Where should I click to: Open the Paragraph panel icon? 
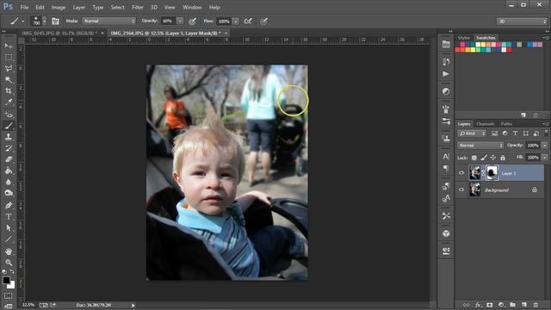(x=446, y=169)
